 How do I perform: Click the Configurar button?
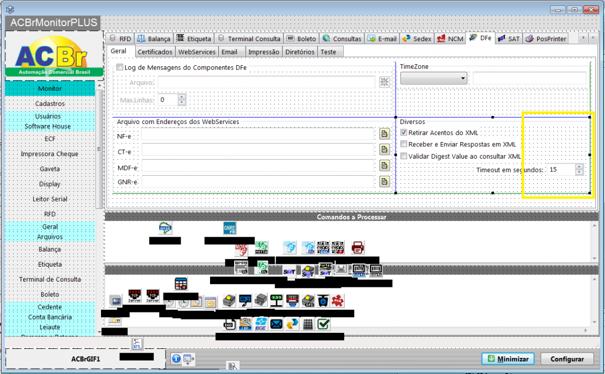[x=567, y=359]
